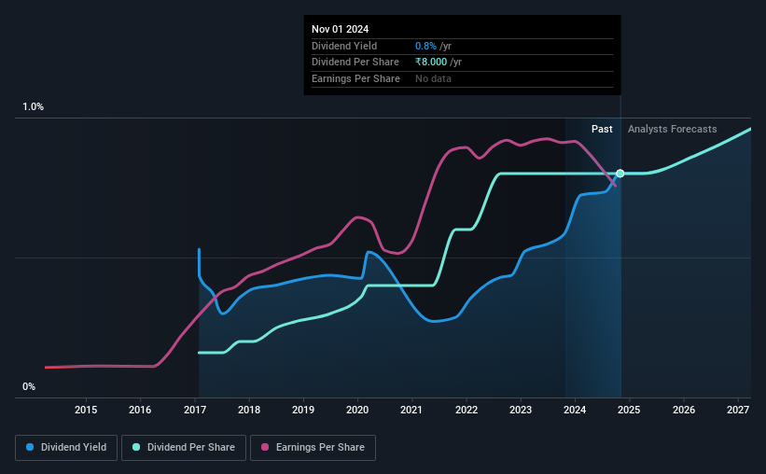Click the 2023 x-axis label

521,410
